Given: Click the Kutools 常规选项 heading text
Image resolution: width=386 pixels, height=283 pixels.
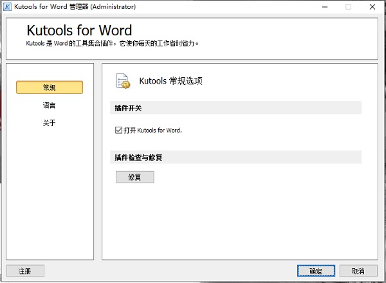Looking at the screenshot, I should (x=171, y=80).
